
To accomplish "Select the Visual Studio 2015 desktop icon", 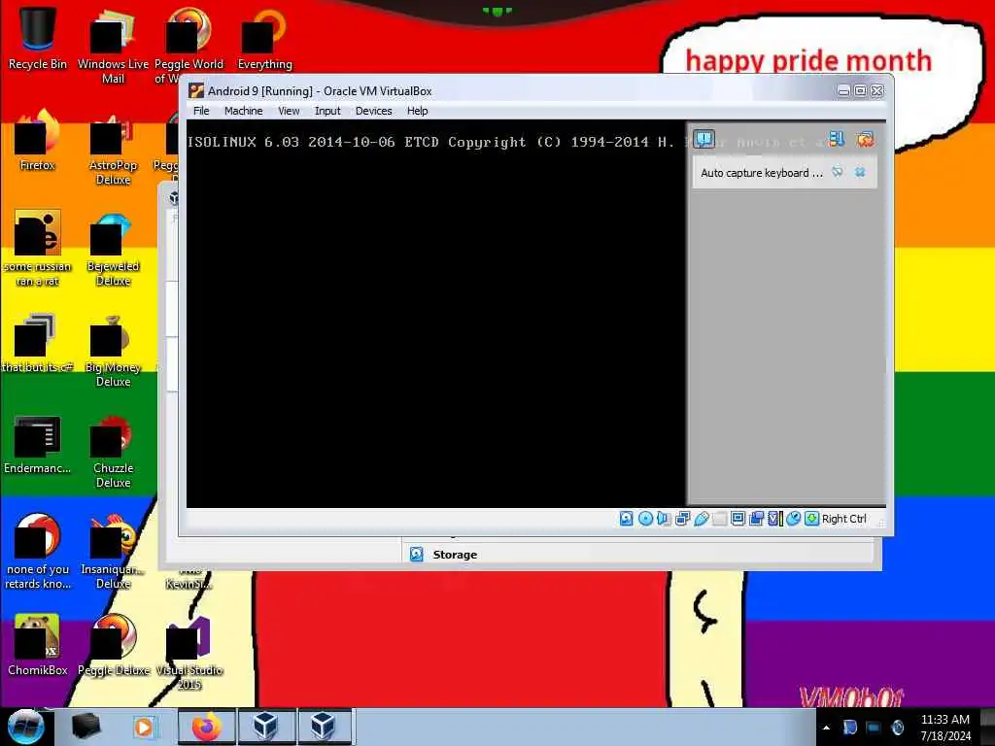I will pos(189,654).
